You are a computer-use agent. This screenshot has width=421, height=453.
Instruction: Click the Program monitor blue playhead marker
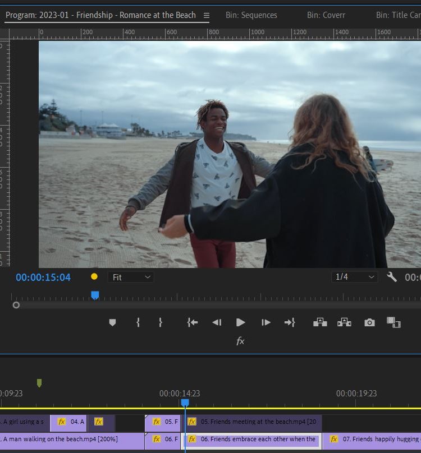(x=95, y=295)
